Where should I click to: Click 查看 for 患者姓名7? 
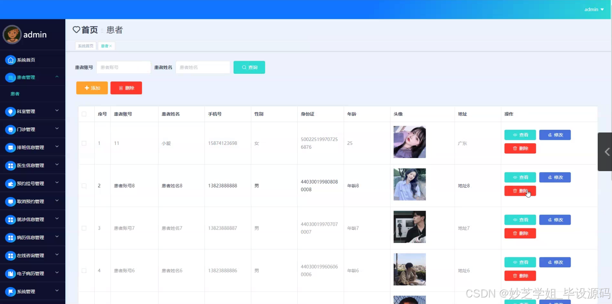tap(520, 220)
